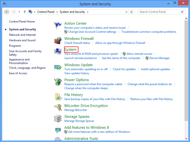Click the shield icon beside Allow remote access
190x142 pixels.
[x=124, y=54]
